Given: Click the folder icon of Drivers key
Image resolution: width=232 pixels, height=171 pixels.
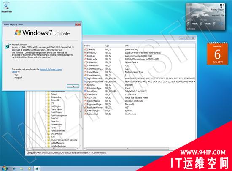Looking at the screenshot, I should point(49,94).
